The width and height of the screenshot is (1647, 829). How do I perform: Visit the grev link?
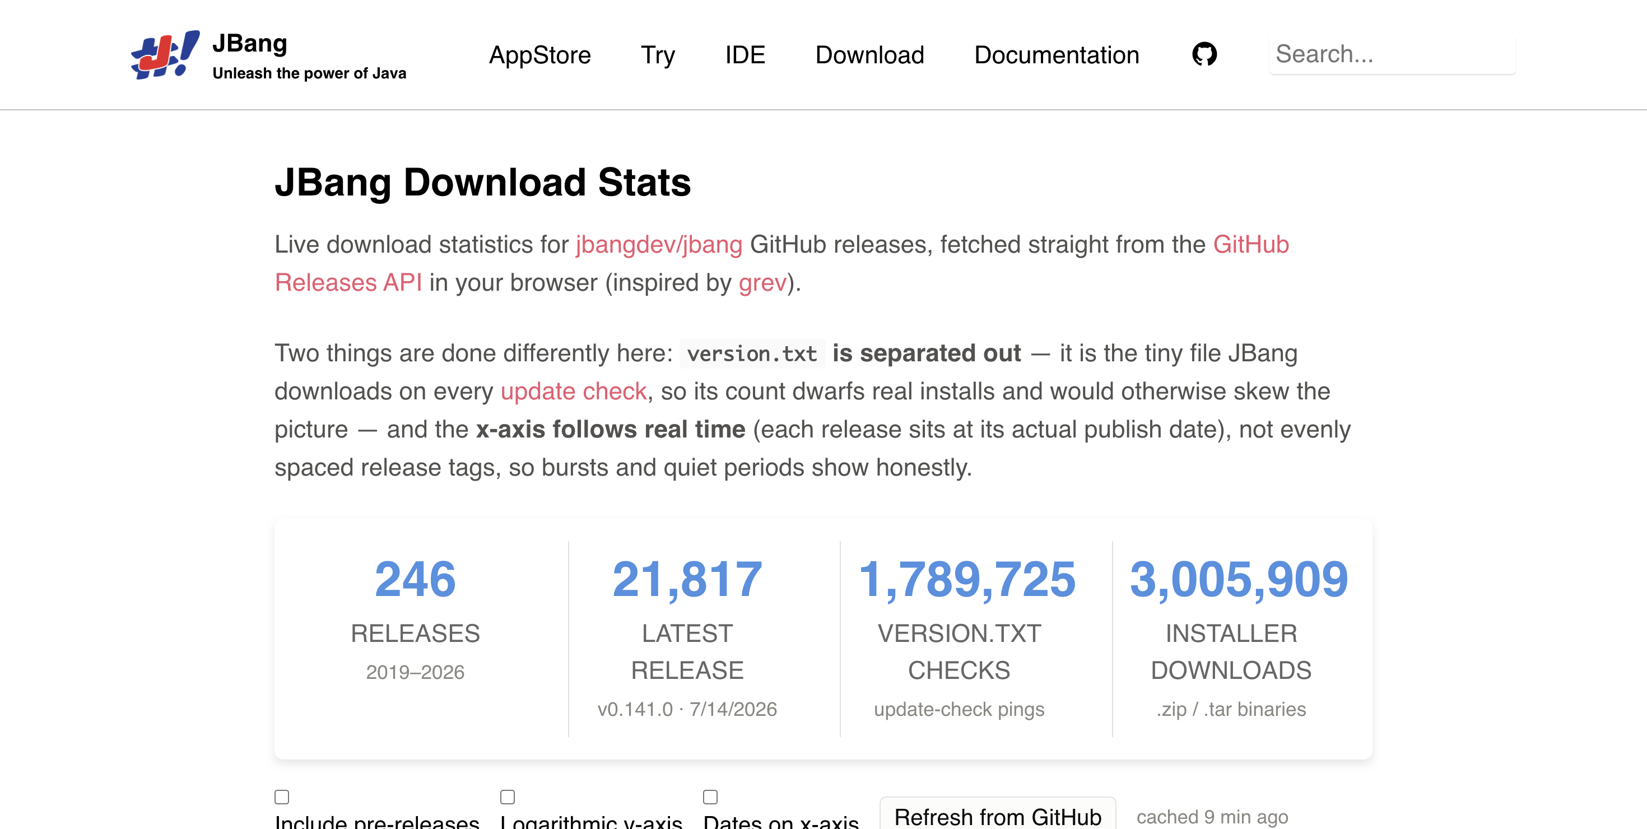point(762,282)
